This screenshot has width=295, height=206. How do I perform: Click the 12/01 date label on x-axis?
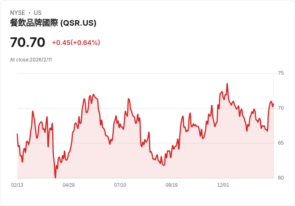[x=223, y=185]
